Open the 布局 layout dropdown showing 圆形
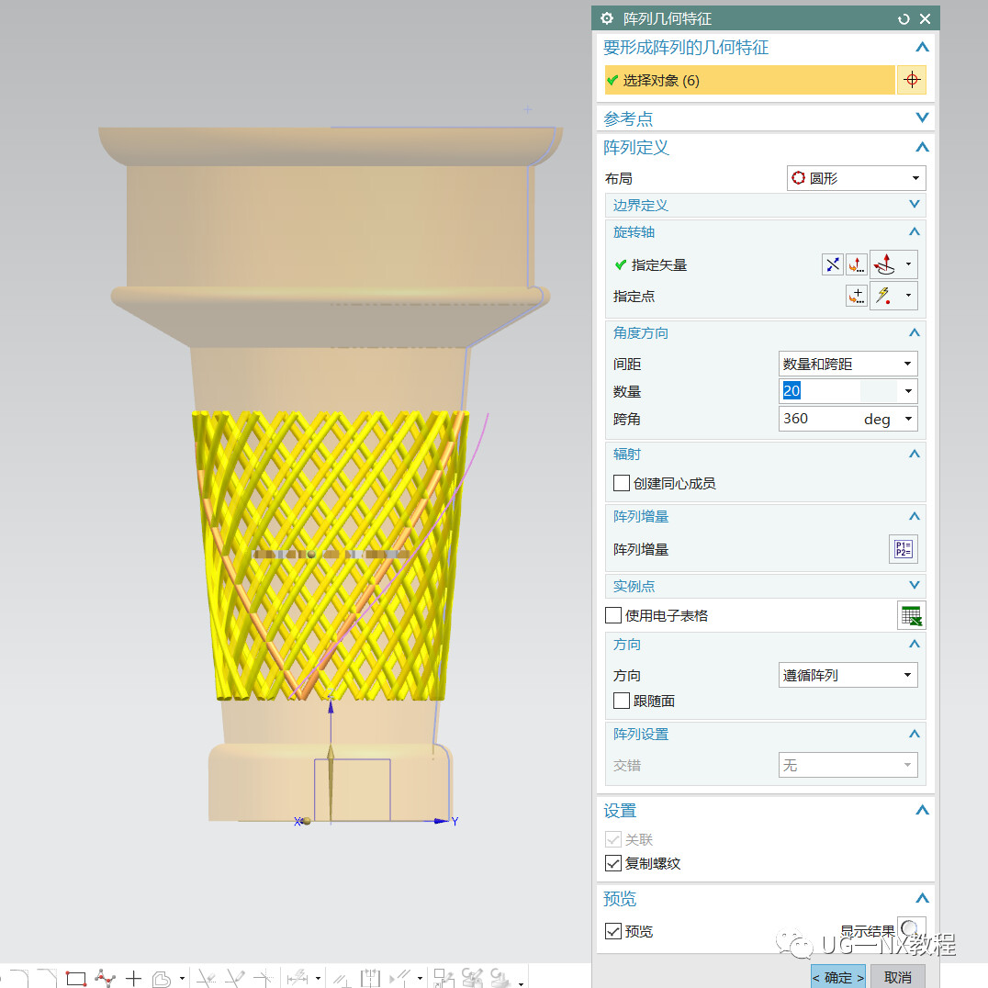 point(857,178)
